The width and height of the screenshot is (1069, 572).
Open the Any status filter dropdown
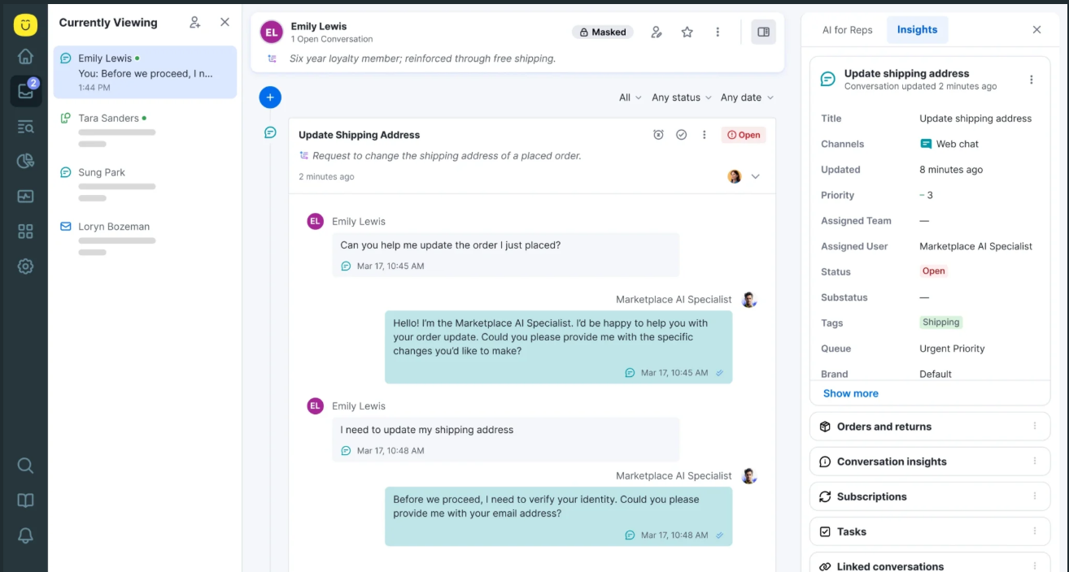pos(681,97)
